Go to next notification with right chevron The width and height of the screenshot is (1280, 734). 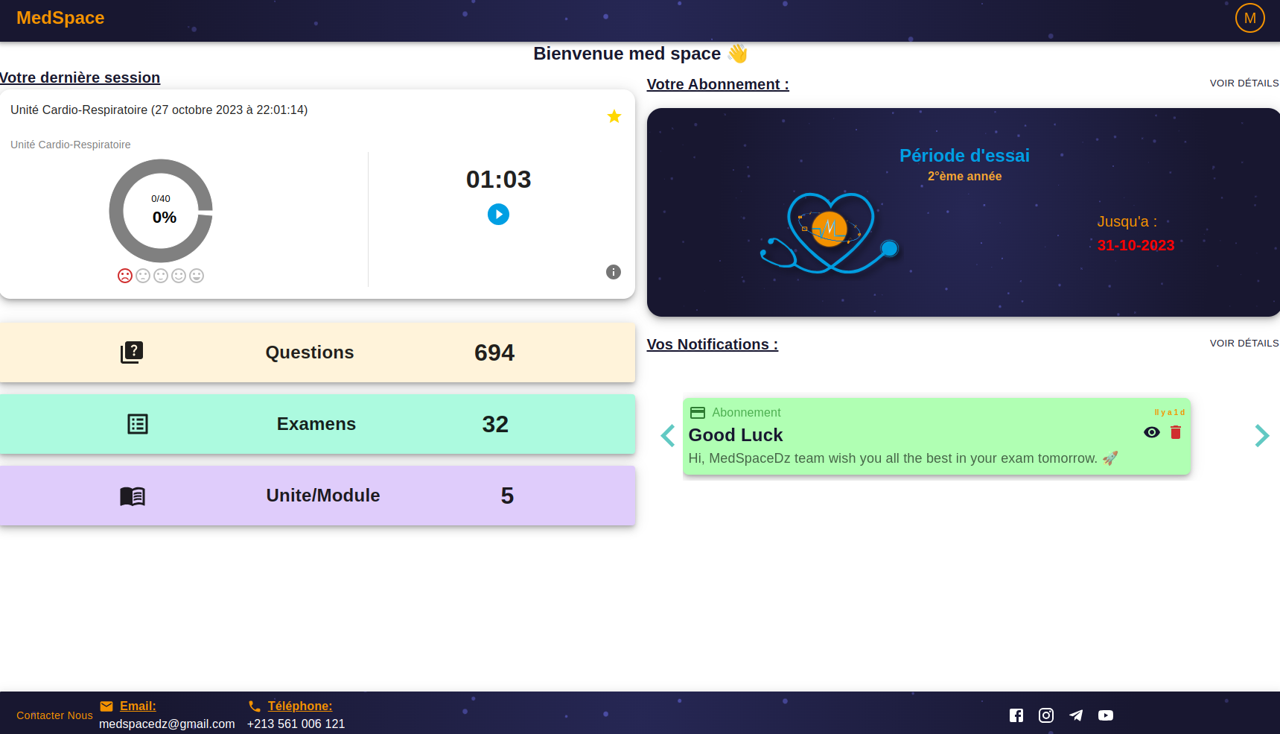point(1261,436)
